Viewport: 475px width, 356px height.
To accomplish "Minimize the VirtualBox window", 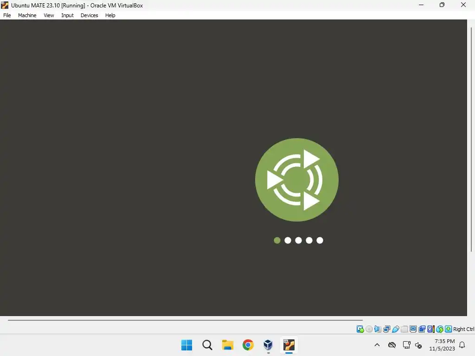I will (x=421, y=5).
